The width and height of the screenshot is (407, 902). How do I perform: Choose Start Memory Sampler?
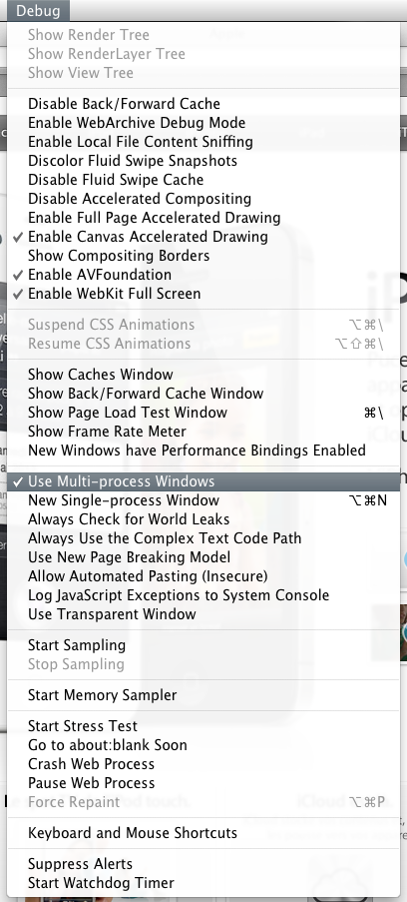coord(203,695)
